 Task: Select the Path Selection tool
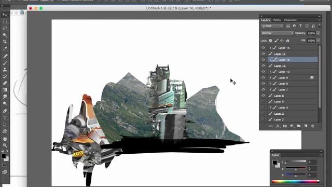tap(5, 125)
